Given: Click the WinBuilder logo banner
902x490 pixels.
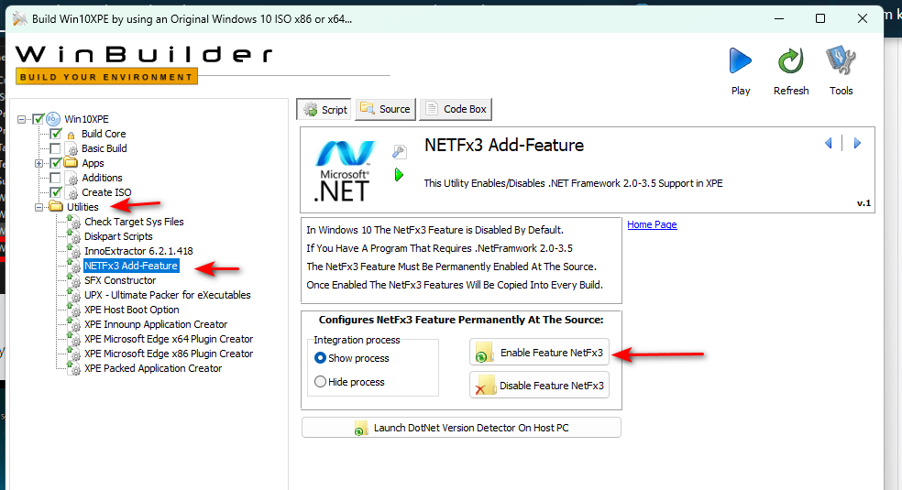Looking at the screenshot, I should click(x=144, y=65).
